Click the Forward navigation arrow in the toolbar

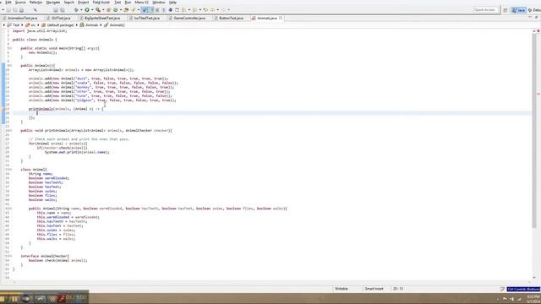tap(223, 10)
